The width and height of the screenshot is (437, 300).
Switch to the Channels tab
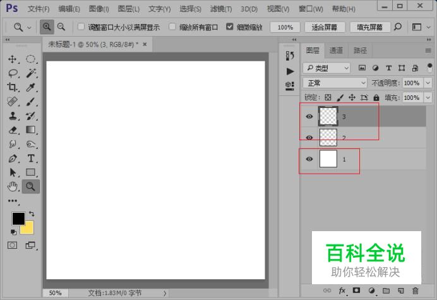[x=336, y=51]
